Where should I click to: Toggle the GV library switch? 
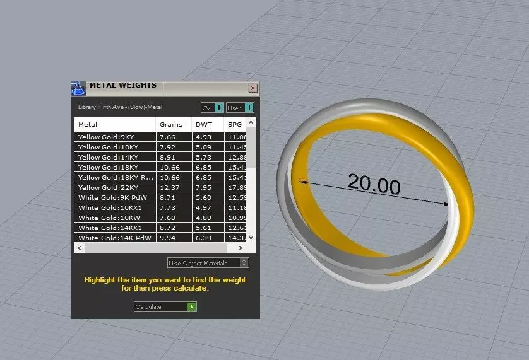point(212,108)
